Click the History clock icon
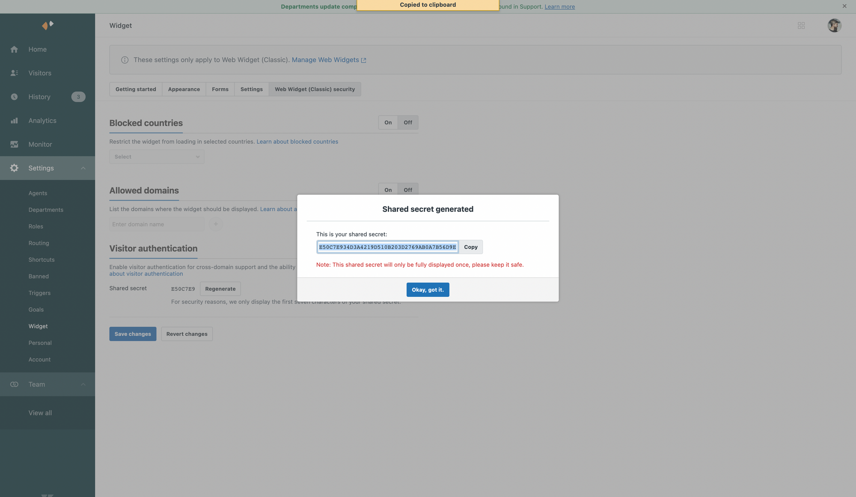The image size is (856, 497). 14,97
